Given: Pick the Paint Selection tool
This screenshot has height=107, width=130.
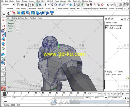Looking at the screenshot, I should point(3,30).
